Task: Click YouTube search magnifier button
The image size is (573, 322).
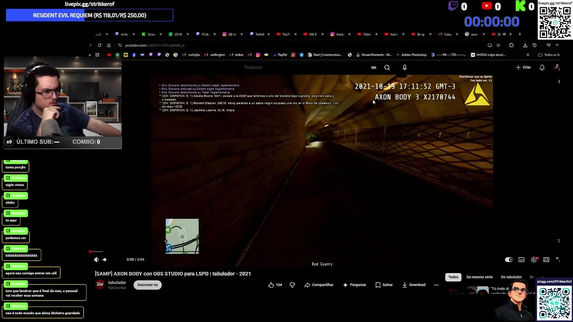Action: coord(387,68)
